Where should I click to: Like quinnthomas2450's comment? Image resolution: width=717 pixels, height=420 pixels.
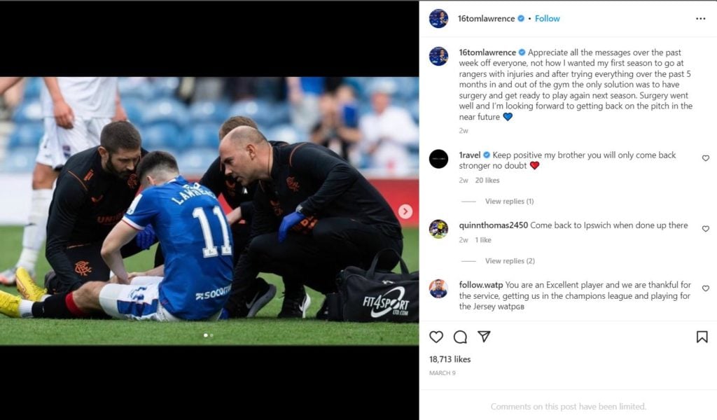click(x=706, y=228)
